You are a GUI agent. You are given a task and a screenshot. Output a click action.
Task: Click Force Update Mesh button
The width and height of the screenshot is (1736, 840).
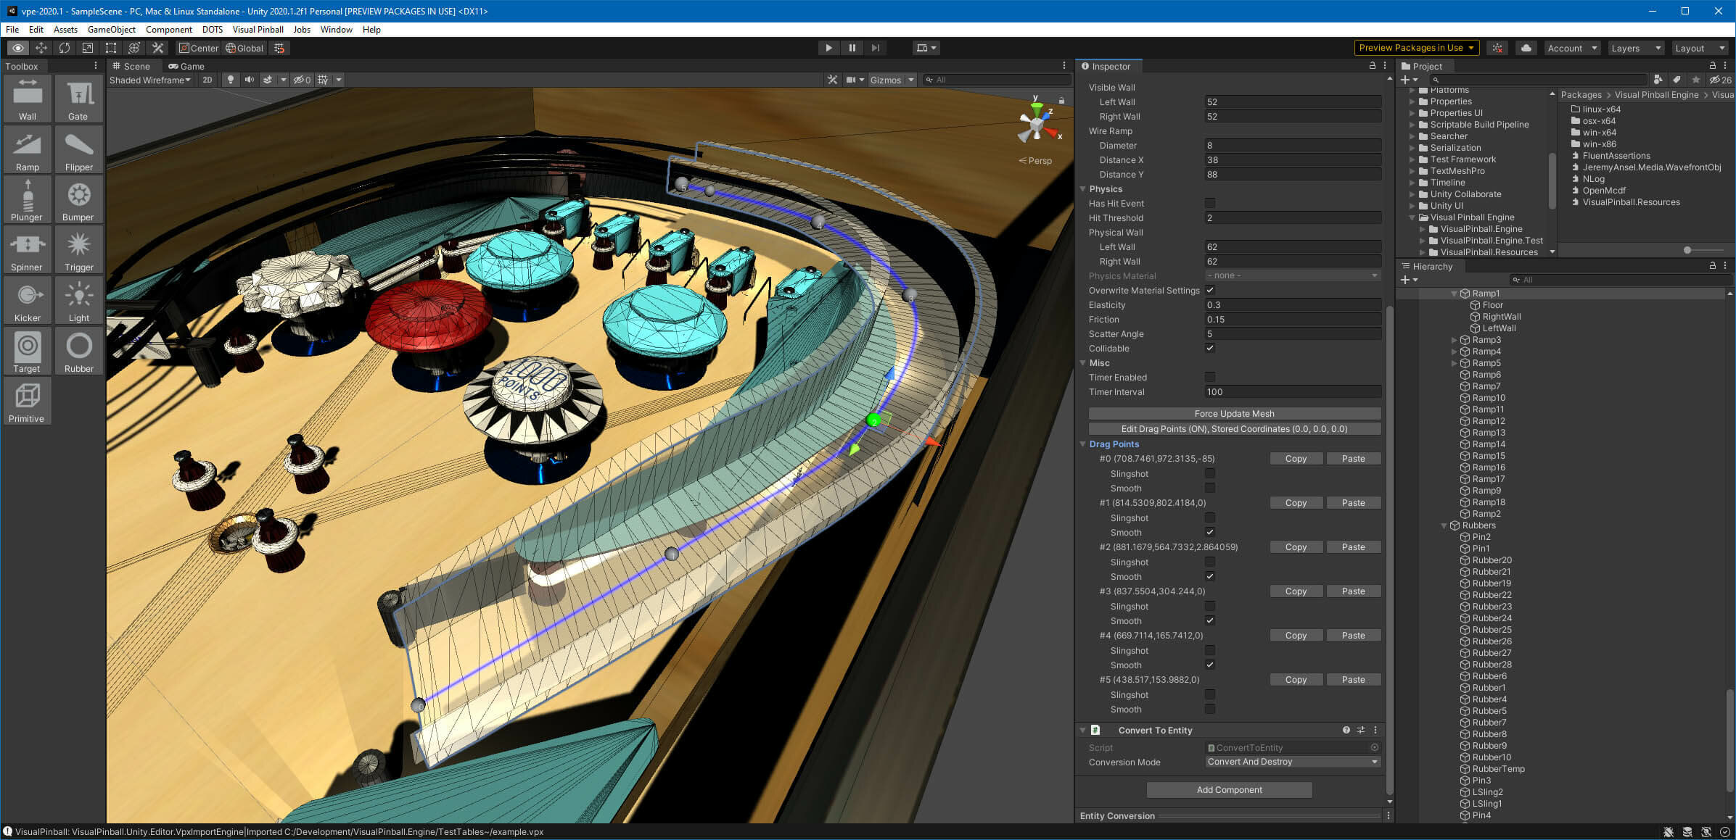pyautogui.click(x=1235, y=414)
